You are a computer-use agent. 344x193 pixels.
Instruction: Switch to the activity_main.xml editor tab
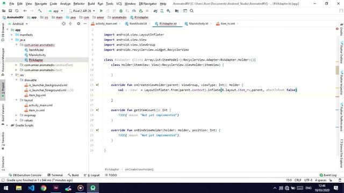click(106, 24)
